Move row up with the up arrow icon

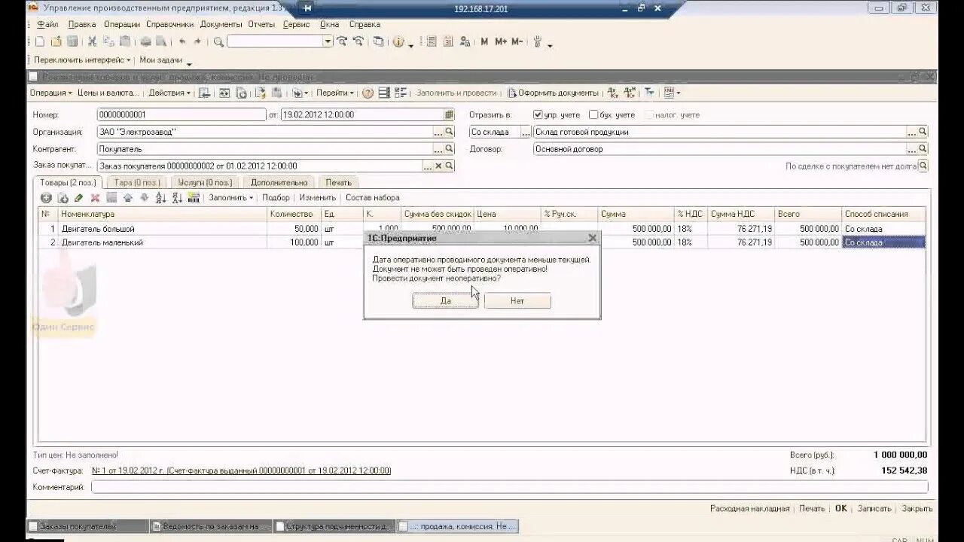click(x=127, y=198)
